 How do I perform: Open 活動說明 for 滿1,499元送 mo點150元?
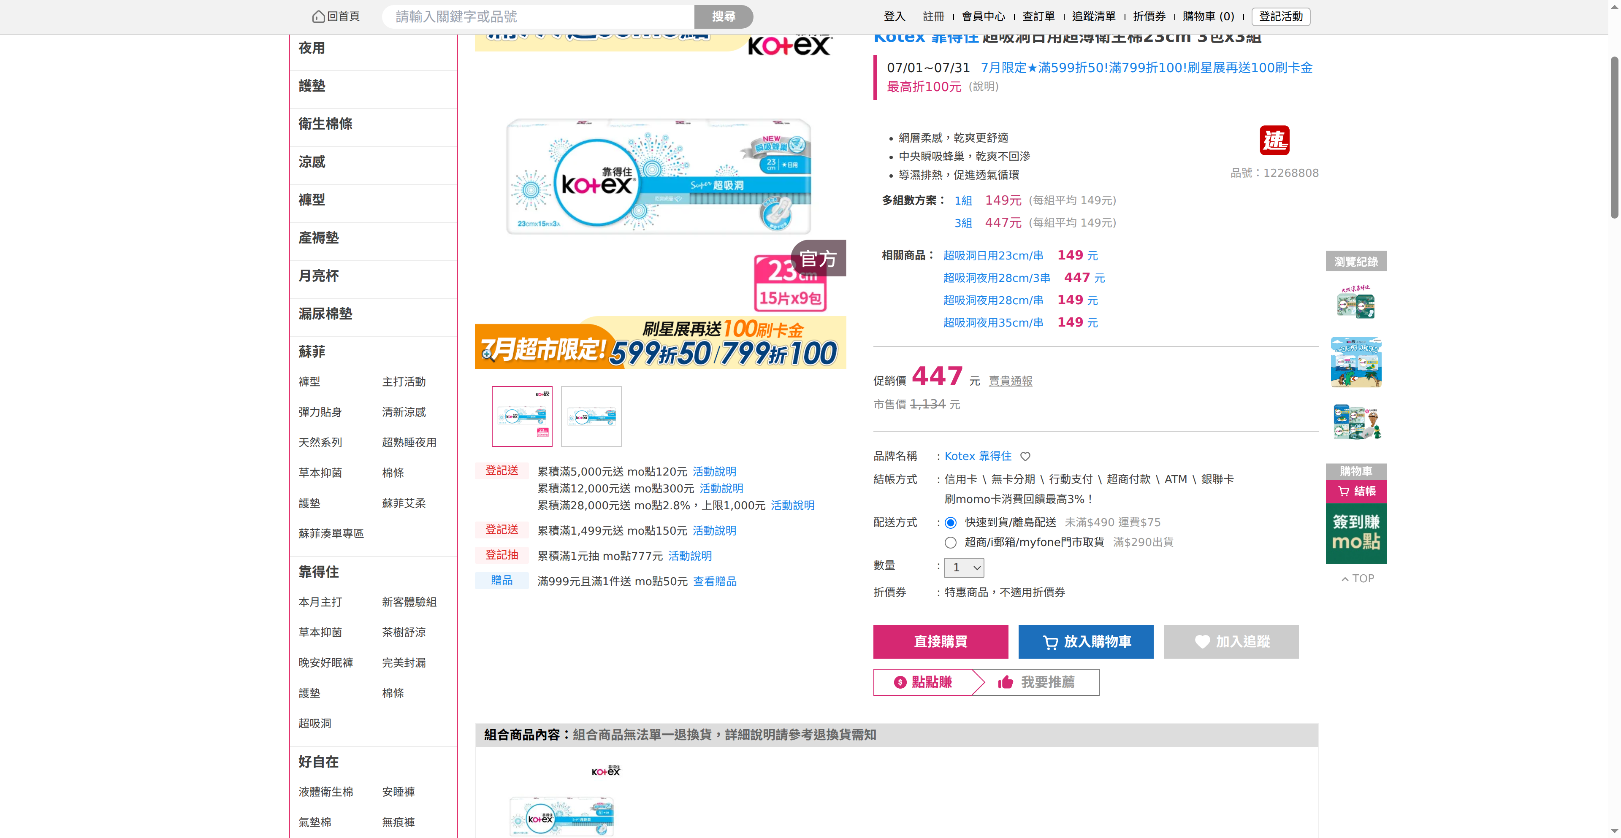coord(714,531)
